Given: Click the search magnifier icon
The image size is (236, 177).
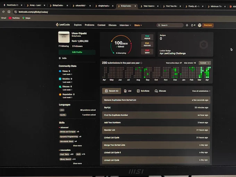Looking at the screenshot, I should 159,25.
